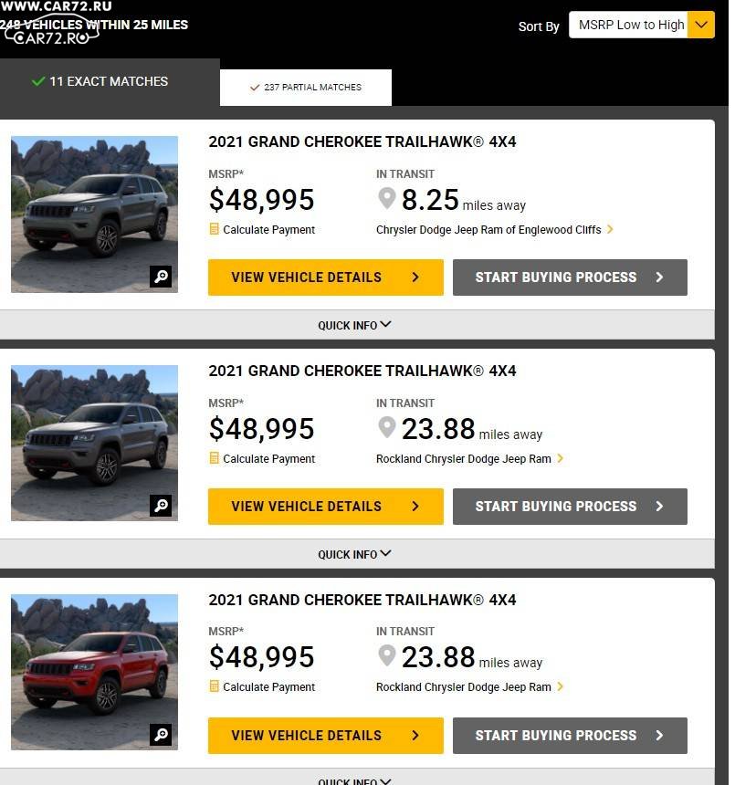Open the Sort By MSRP Low to High dropdown
The height and width of the screenshot is (785, 735).
point(641,25)
